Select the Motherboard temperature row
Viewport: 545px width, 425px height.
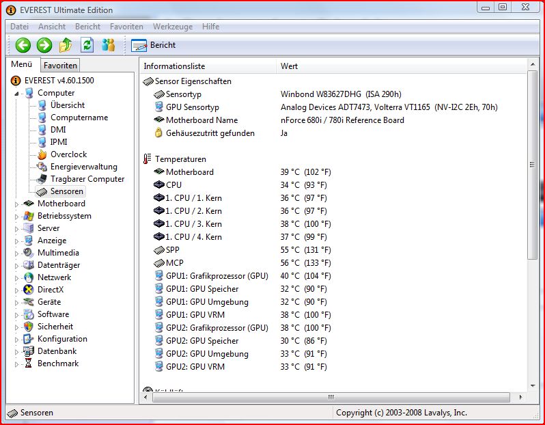pyautogui.click(x=189, y=172)
